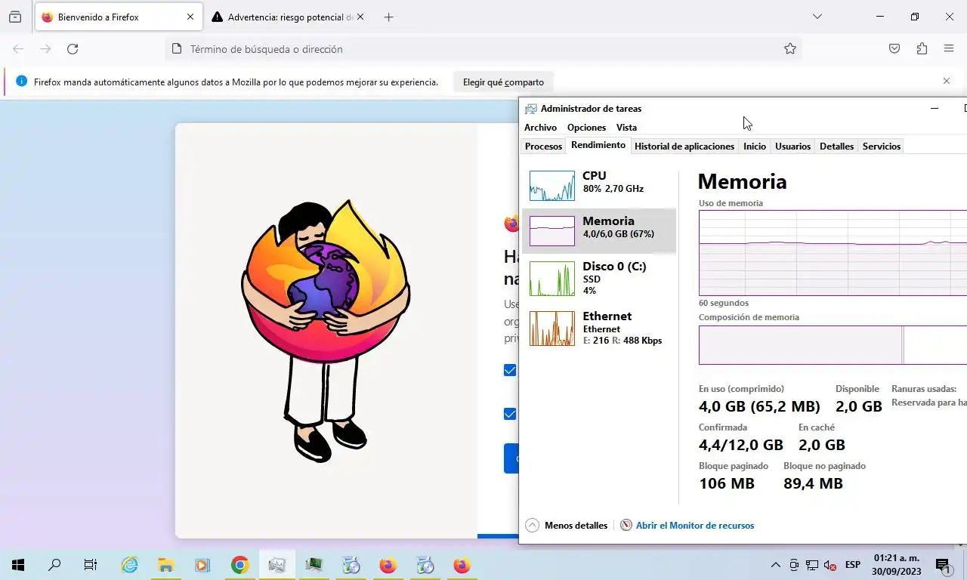Open Firefox View icon in tab strip
Screen dimensions: 967x580
tap(15, 17)
